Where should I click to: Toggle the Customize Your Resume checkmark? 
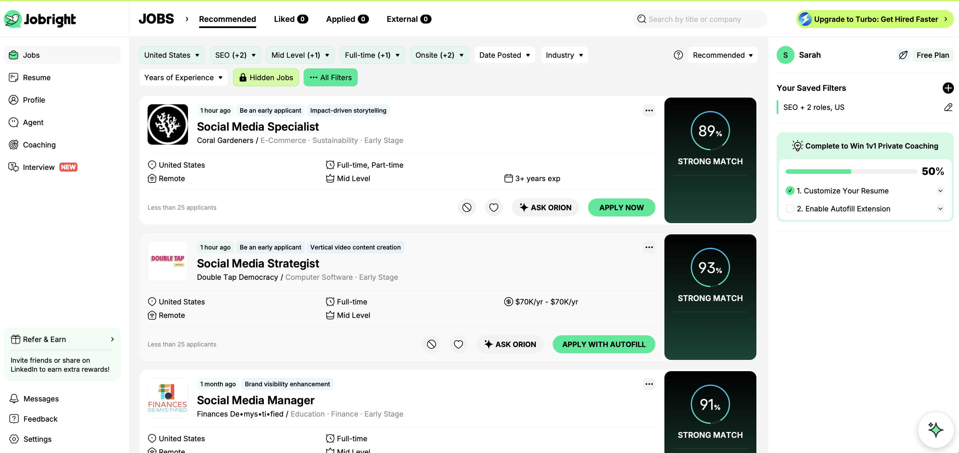[790, 190]
